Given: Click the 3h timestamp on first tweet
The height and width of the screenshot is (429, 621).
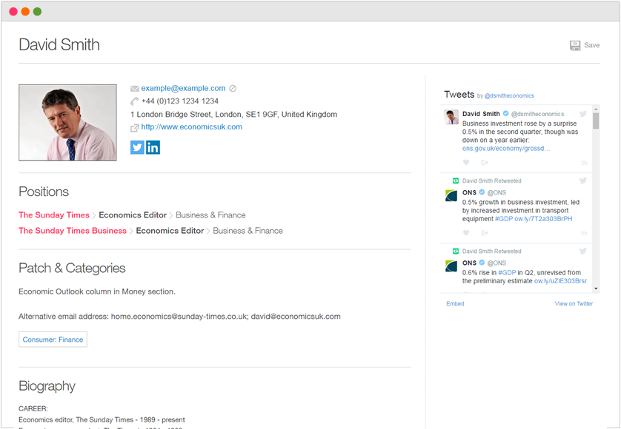Looking at the screenshot, I should click(584, 163).
